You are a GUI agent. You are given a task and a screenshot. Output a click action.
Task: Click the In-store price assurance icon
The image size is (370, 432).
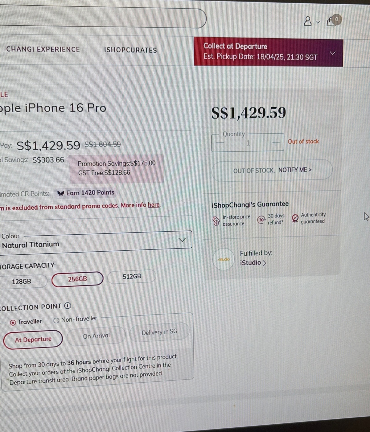pos(216,221)
